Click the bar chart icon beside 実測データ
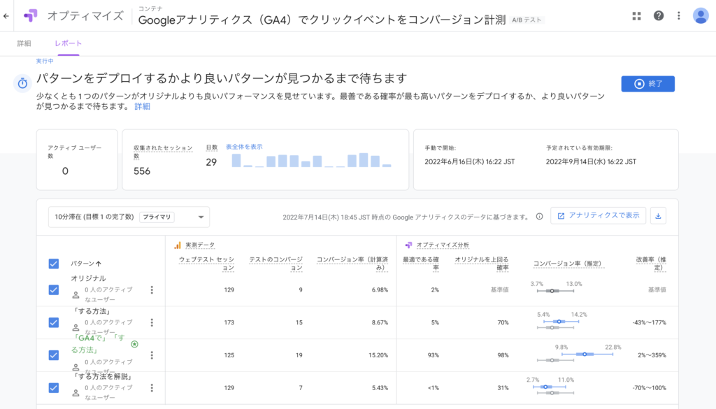716x409 pixels. coord(177,245)
